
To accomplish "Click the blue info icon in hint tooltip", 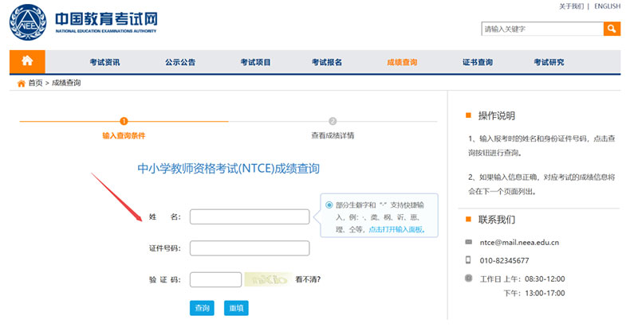I will 329,205.
